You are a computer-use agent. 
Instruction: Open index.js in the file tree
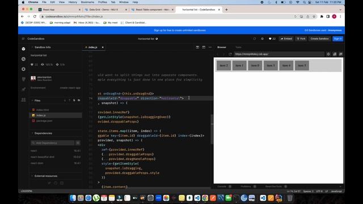point(56,115)
